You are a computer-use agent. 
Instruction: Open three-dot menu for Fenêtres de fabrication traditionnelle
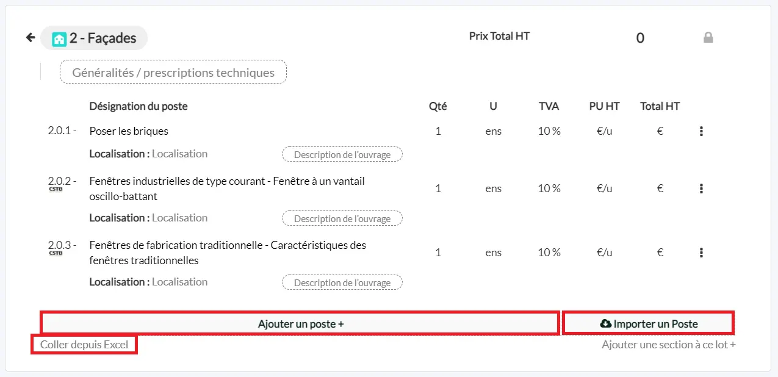[702, 253]
